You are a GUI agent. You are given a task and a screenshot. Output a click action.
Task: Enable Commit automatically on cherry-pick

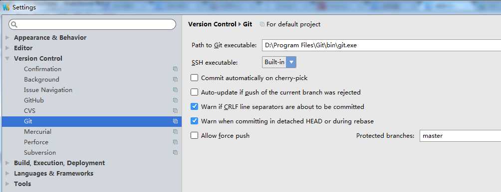[194, 78]
